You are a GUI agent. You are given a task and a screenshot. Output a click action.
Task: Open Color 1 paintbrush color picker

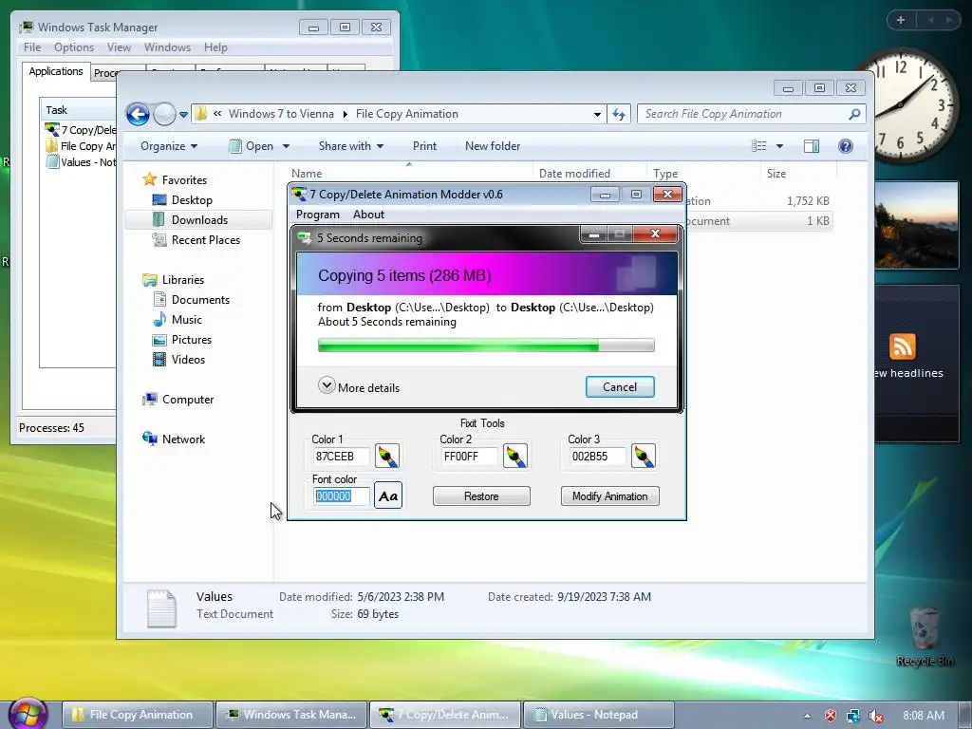(387, 457)
